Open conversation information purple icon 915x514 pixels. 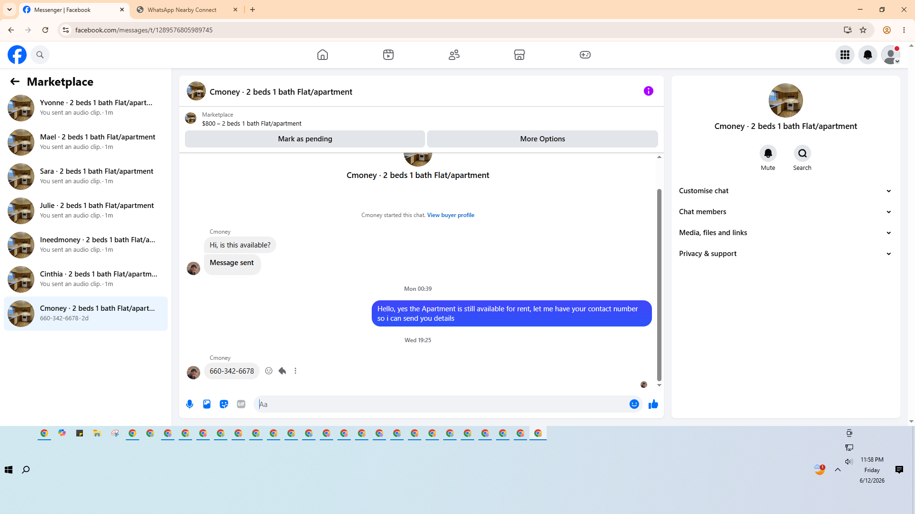649,91
